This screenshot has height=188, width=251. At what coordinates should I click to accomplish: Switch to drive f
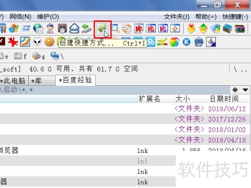coord(21,56)
